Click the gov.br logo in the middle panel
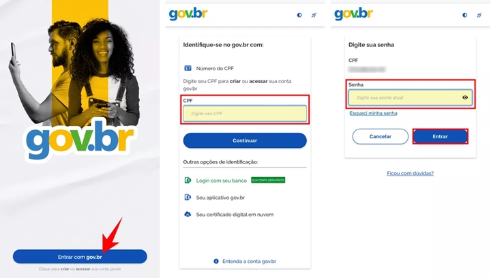 coord(188,14)
